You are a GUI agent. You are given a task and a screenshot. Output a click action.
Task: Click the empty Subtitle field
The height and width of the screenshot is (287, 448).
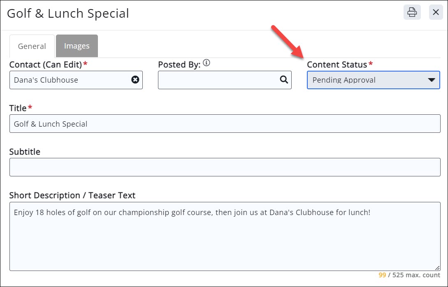point(225,167)
